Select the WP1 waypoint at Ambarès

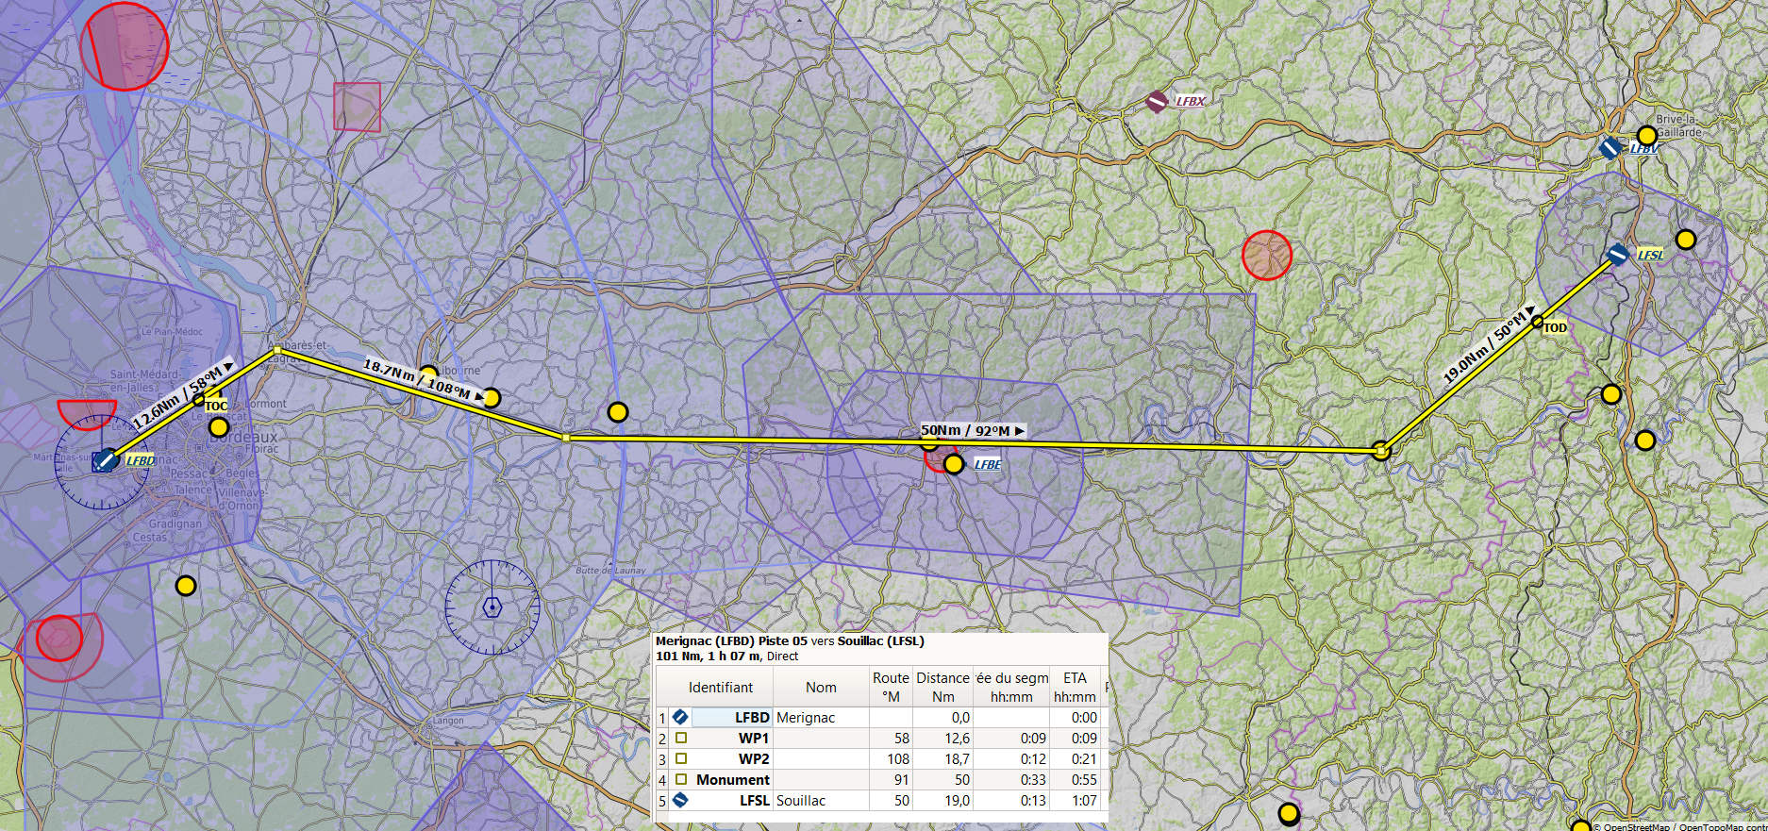(276, 350)
